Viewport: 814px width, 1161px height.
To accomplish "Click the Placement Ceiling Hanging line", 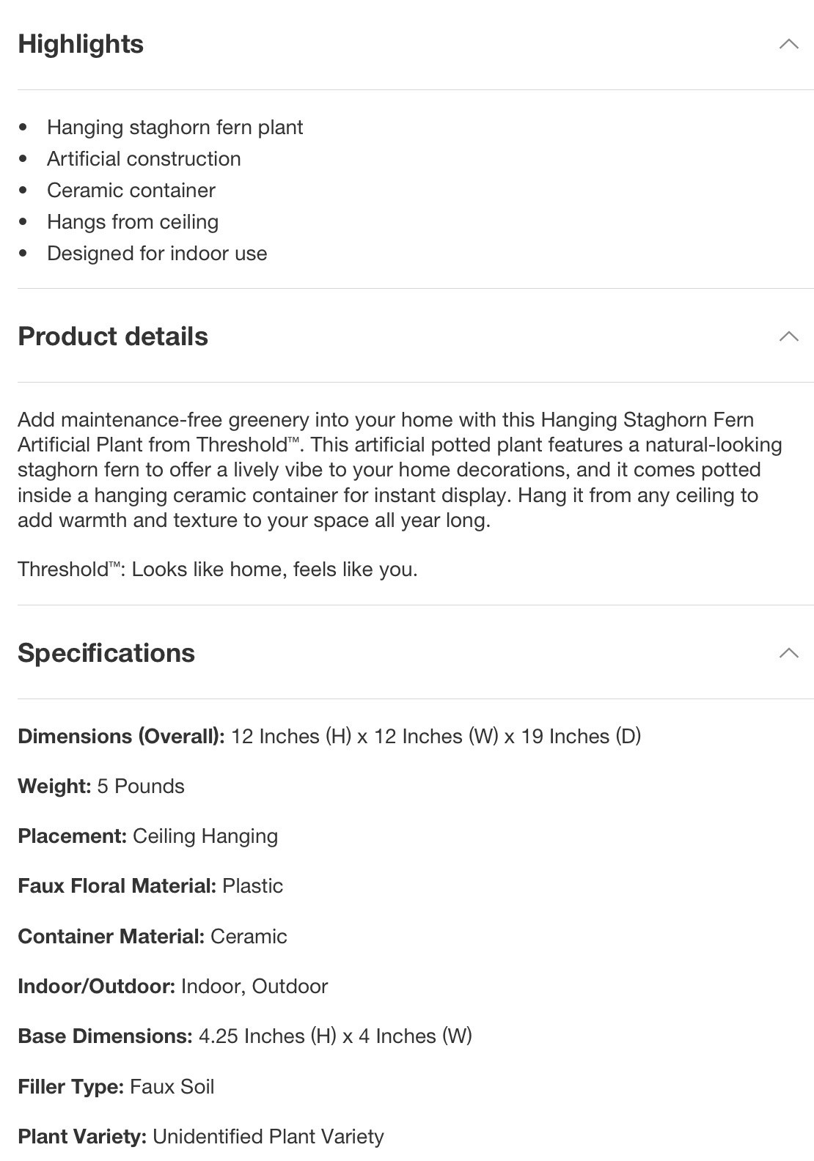I will coord(147,836).
